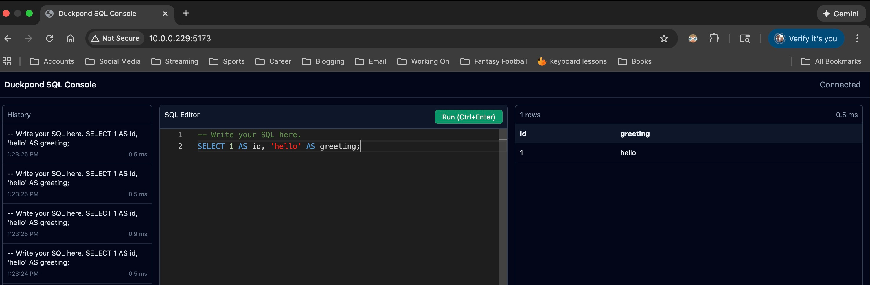The width and height of the screenshot is (870, 285).
Task: Select the history entry from 1:23:24 PM
Action: [77, 263]
